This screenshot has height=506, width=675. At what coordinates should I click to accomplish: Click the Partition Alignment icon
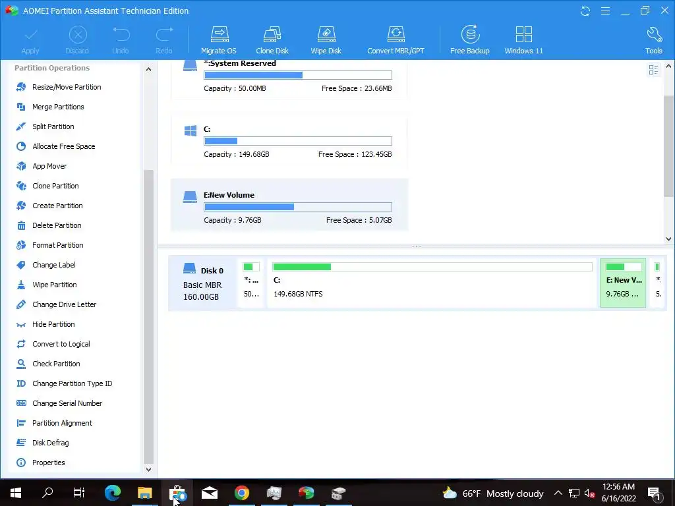(x=20, y=423)
